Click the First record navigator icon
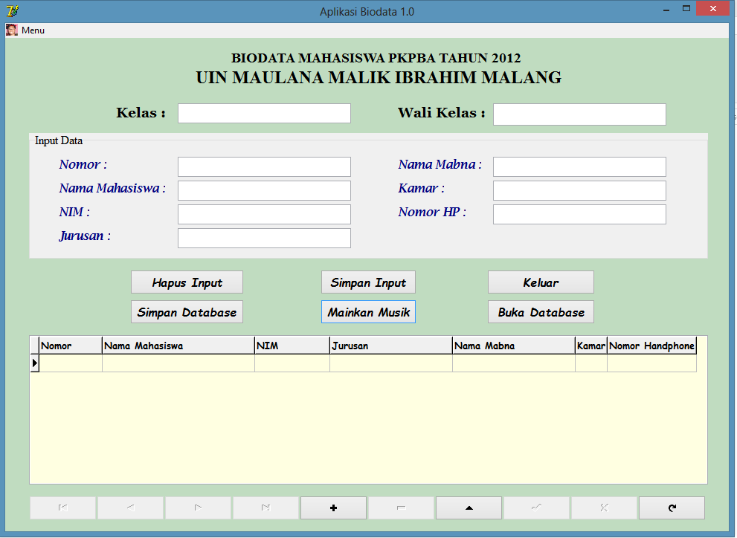This screenshot has height=538, width=737. [x=62, y=508]
